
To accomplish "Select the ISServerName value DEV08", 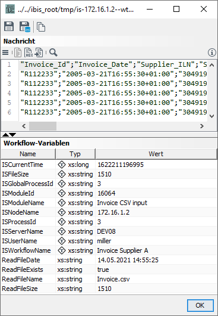I will (106, 231).
